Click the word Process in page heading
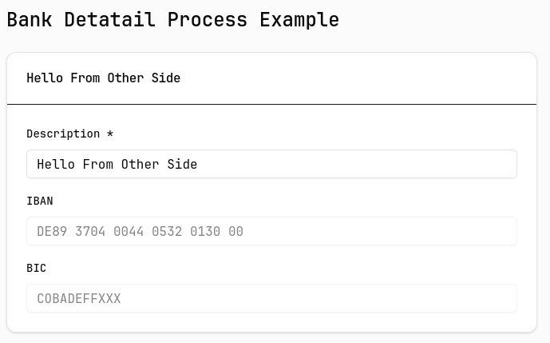The width and height of the screenshot is (550, 343). pos(208,19)
